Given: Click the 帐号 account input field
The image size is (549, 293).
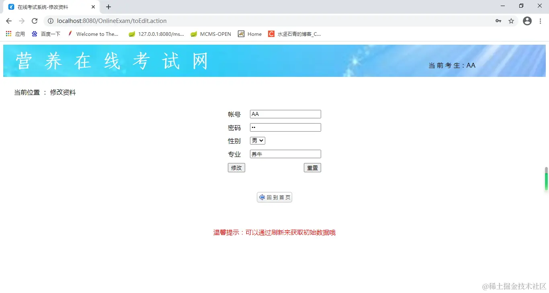Looking at the screenshot, I should [x=285, y=114].
